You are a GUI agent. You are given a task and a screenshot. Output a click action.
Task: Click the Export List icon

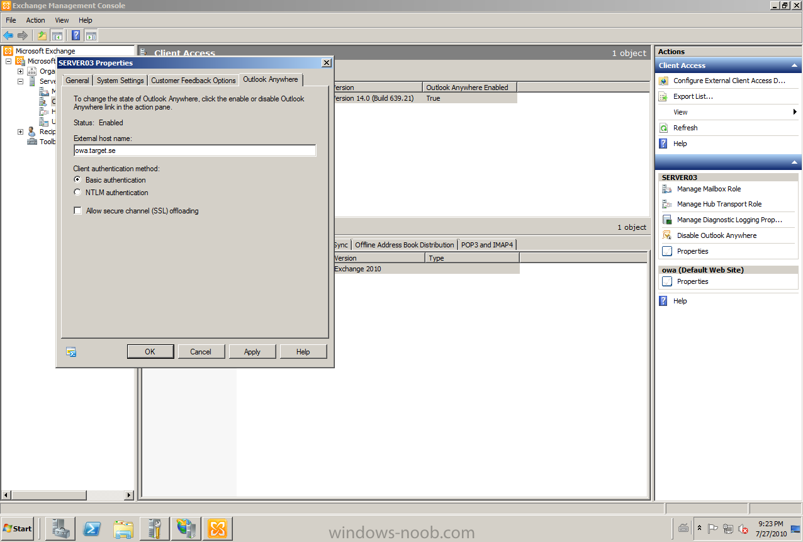tap(663, 96)
